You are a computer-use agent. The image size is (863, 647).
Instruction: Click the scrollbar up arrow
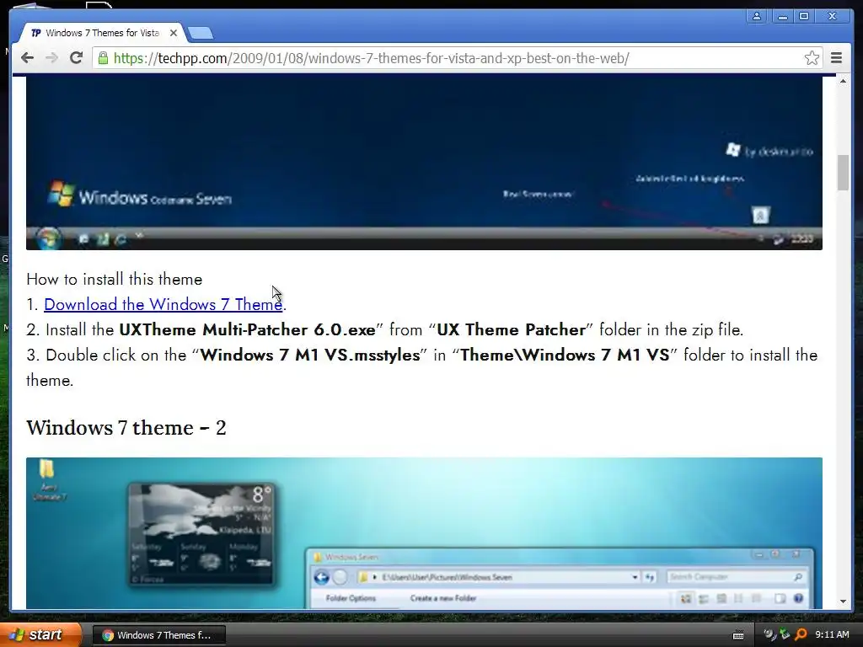point(843,82)
